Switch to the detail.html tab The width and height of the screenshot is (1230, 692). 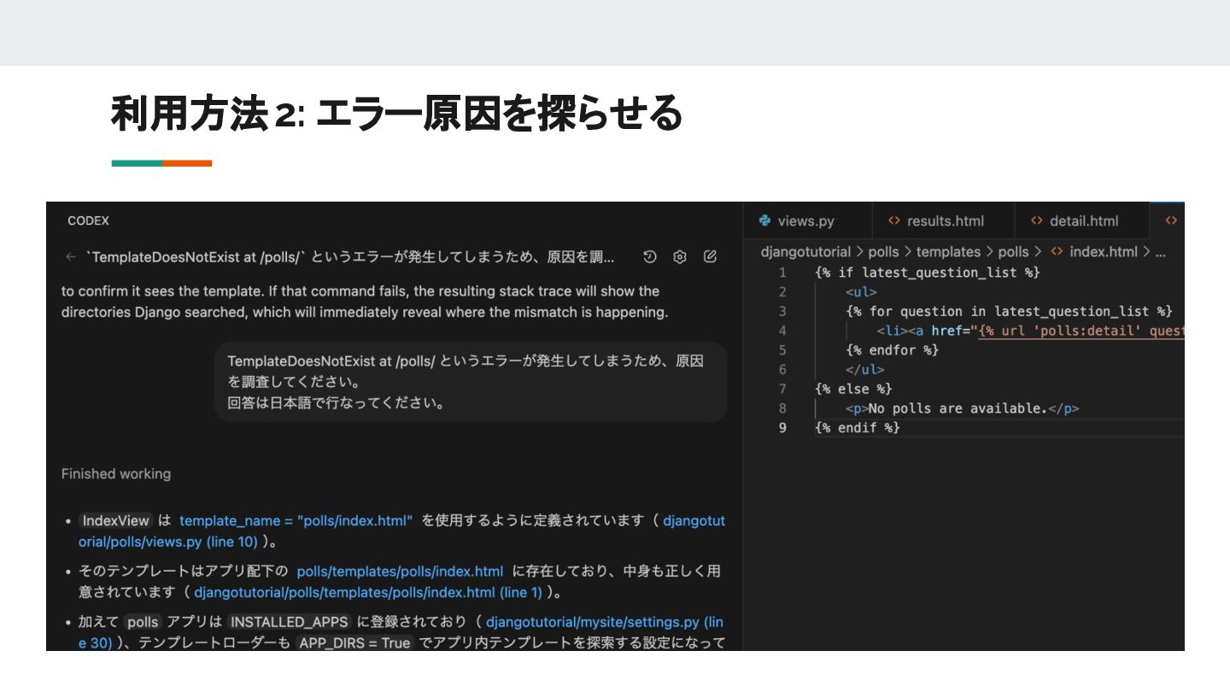[x=1082, y=220]
